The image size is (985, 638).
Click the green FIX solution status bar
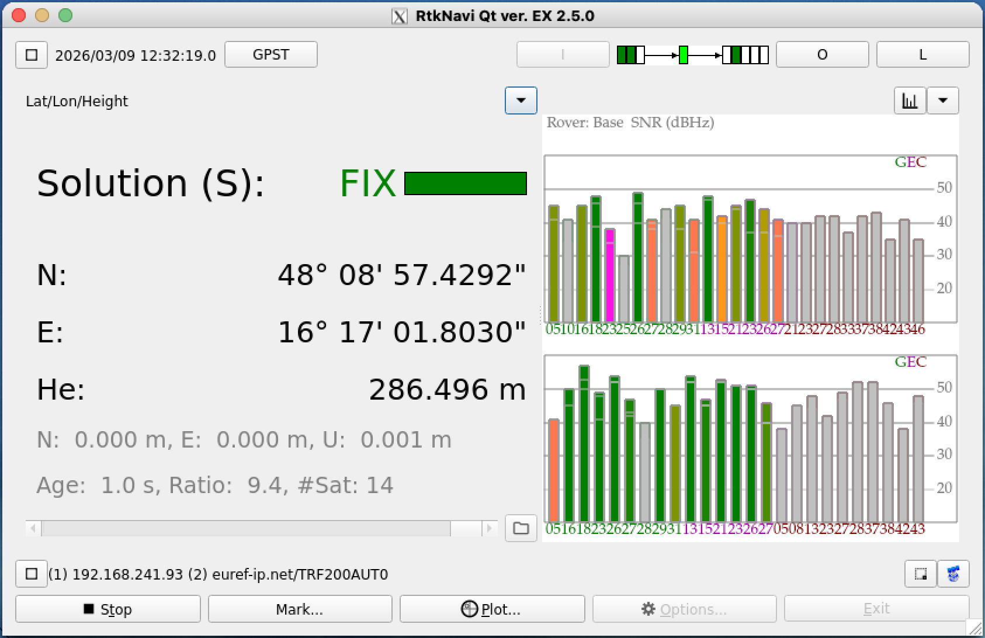tap(465, 183)
